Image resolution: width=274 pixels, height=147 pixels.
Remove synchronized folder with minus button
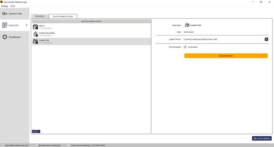(38, 131)
